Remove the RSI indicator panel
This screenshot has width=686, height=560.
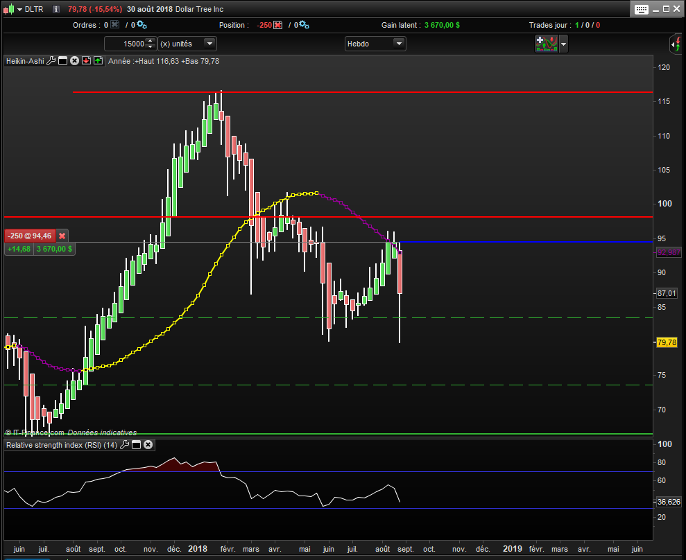pyautogui.click(x=148, y=444)
